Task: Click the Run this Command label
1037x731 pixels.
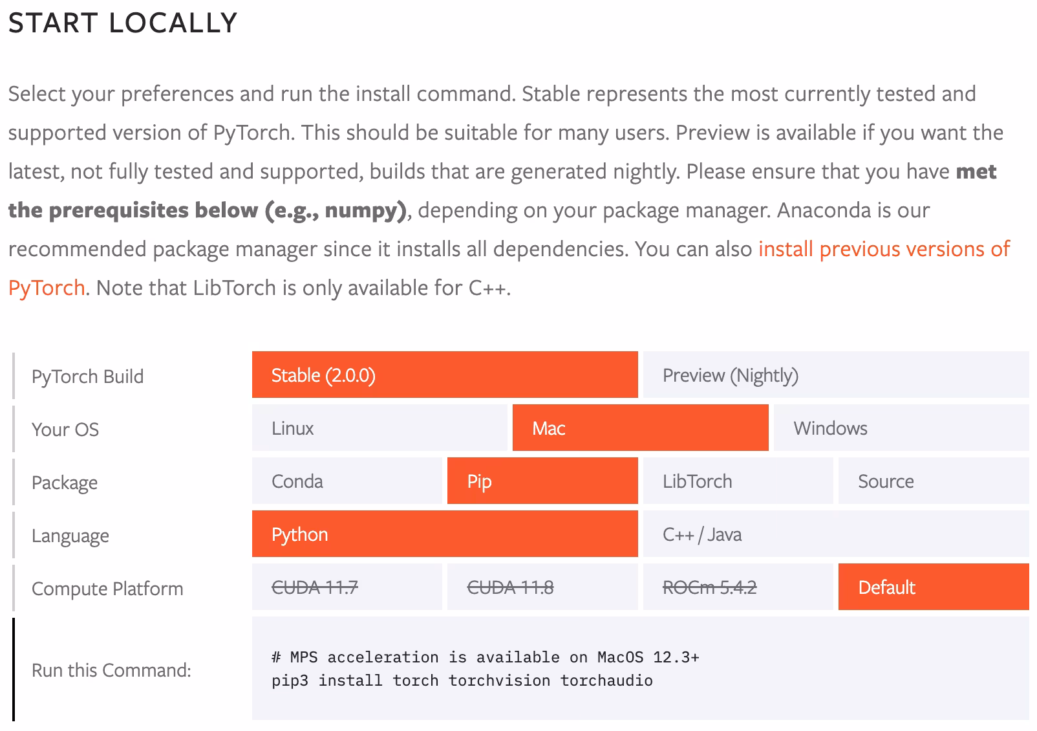Action: point(111,670)
